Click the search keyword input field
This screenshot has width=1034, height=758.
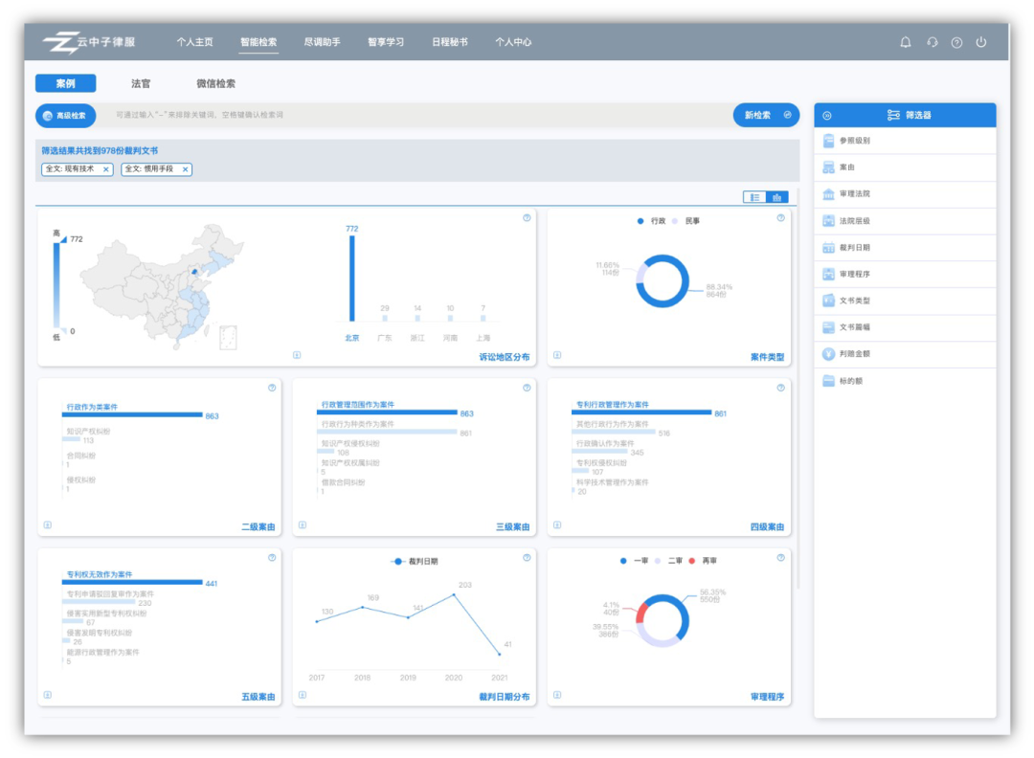[x=415, y=116]
